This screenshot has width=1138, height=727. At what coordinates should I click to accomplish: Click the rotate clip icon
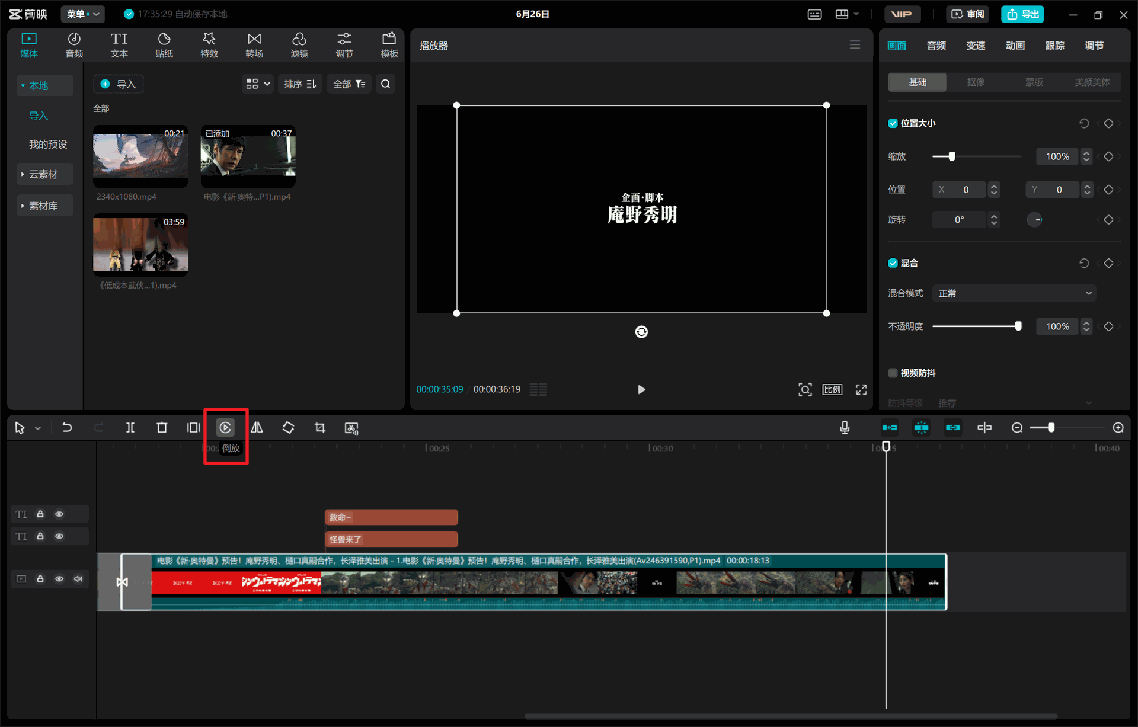(x=288, y=427)
